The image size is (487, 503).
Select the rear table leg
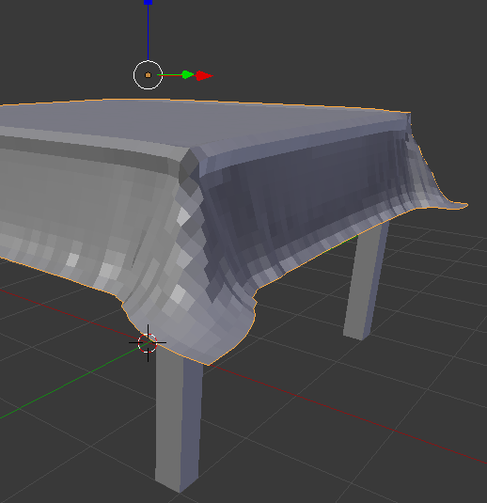click(366, 282)
